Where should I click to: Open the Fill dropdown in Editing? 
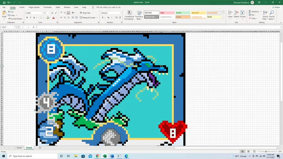(252, 15)
